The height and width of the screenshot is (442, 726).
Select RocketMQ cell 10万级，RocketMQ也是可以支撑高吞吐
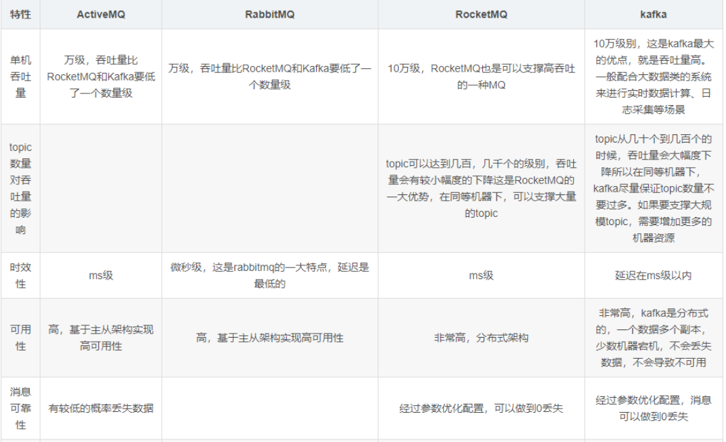[x=481, y=76]
